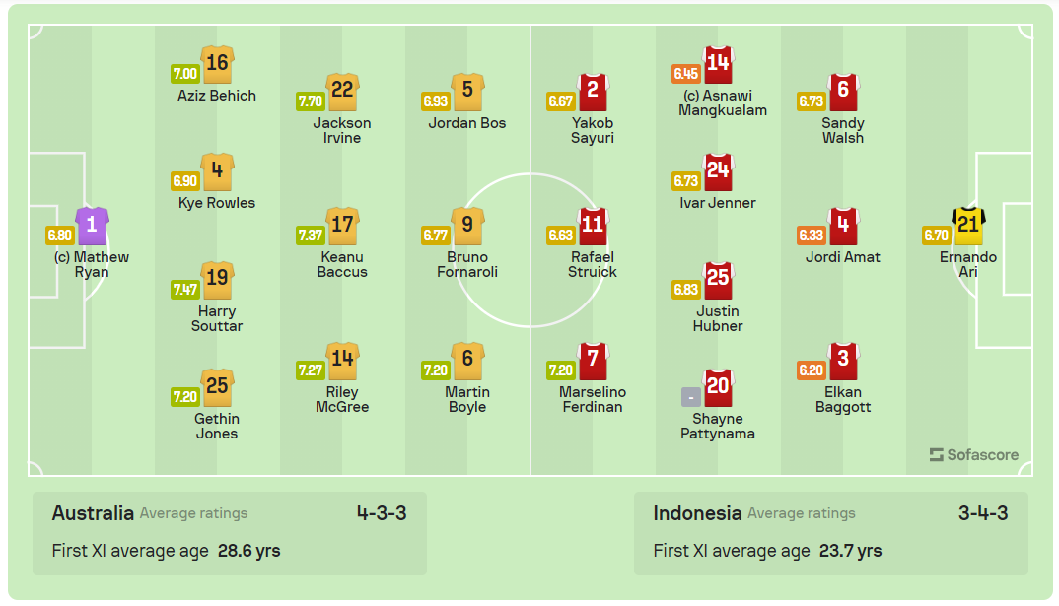
Task: Click Harry Souttar's number 19 jersey
Action: coord(217,280)
